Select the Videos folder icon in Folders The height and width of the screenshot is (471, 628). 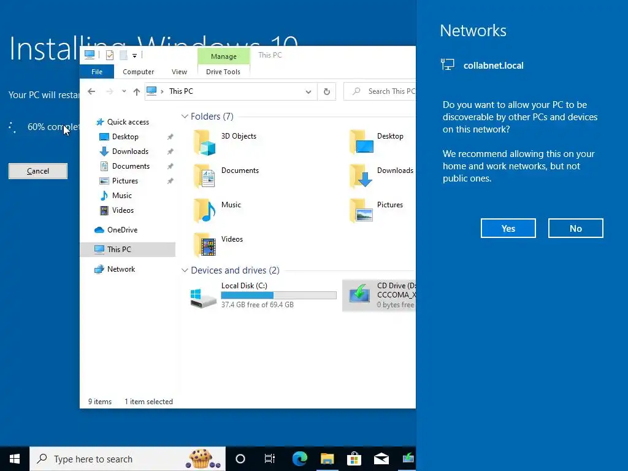pyautogui.click(x=205, y=245)
